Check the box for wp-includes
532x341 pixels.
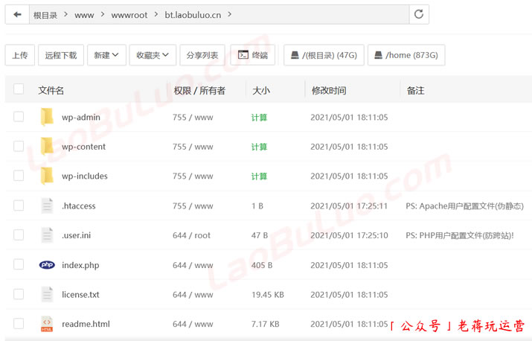[x=19, y=176]
